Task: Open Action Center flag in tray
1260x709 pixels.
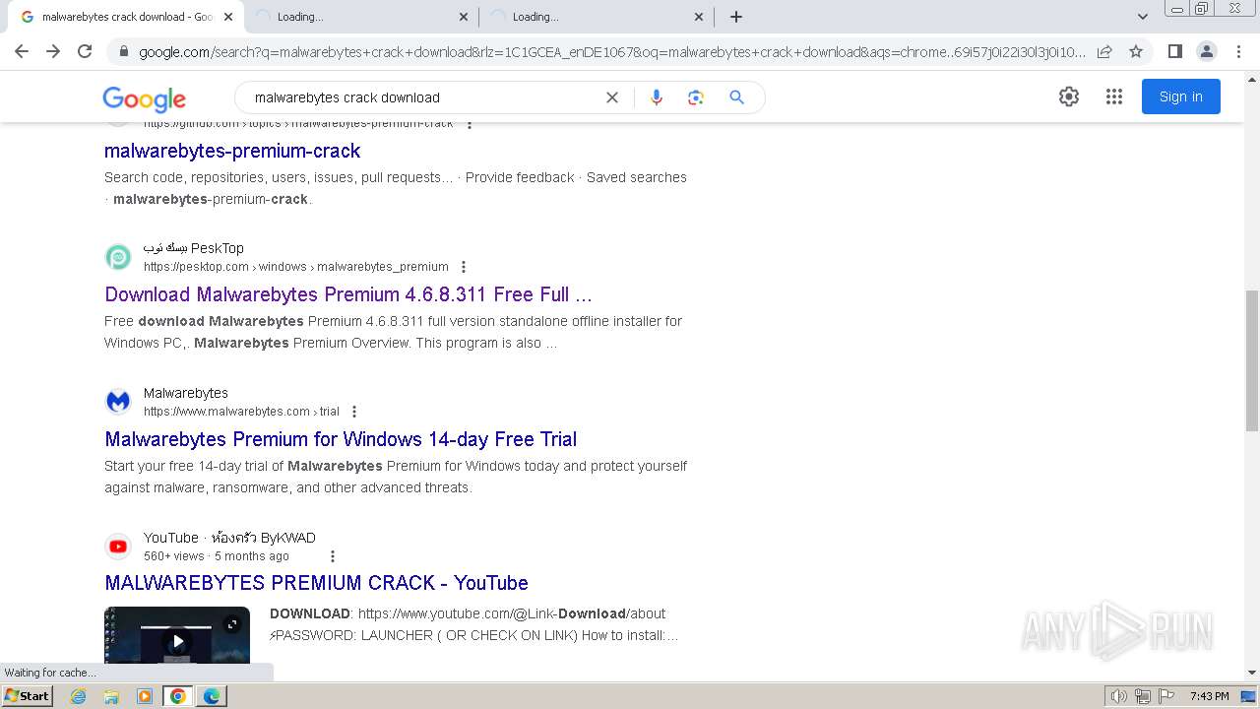Action: tap(1165, 696)
